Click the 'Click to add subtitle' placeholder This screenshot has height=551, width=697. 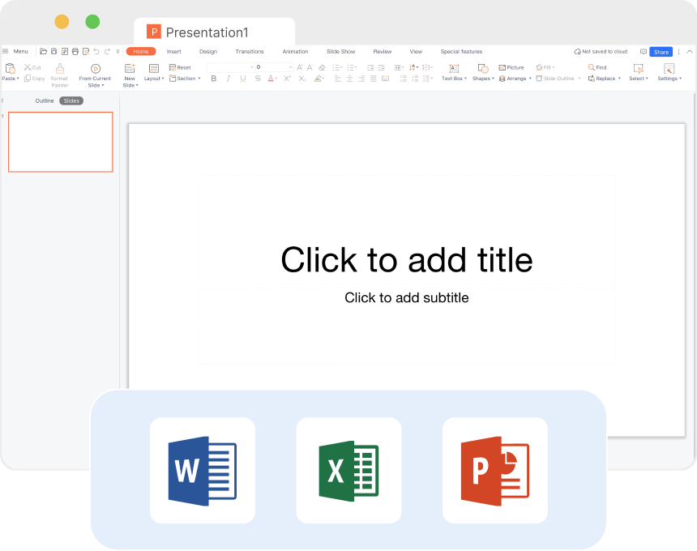[x=407, y=297]
